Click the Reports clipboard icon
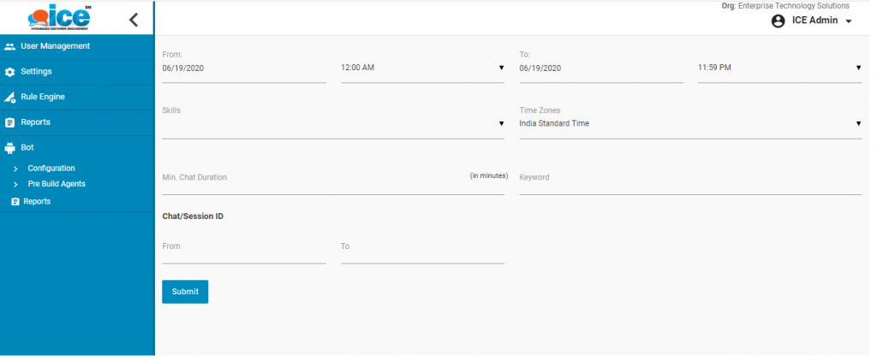 (x=10, y=122)
